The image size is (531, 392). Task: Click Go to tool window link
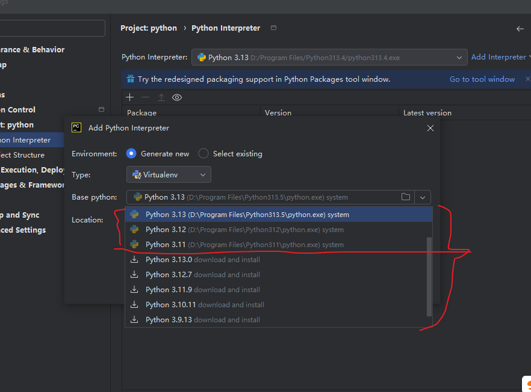(482, 79)
